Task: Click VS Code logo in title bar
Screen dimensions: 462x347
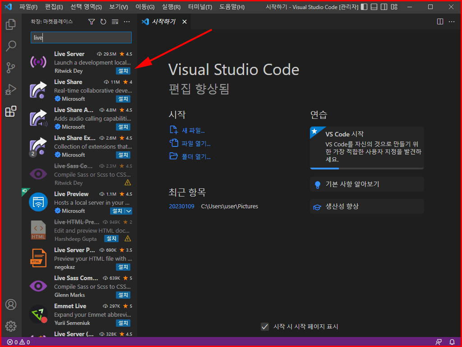Action: point(8,6)
